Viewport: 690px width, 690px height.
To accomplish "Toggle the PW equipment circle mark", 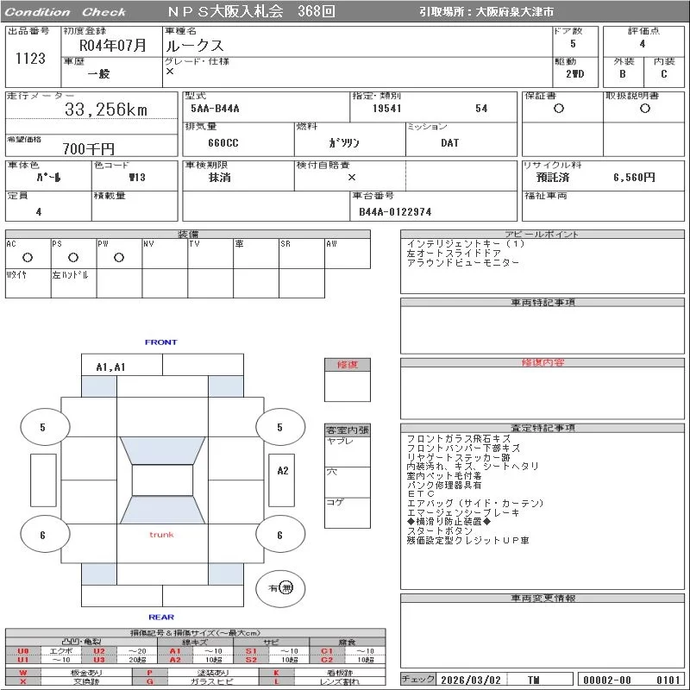I will tap(119, 257).
